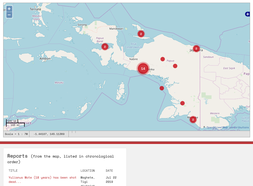Viewport: 253px width, 186px height.
Task: Click the TITLE column header
Action: [x=13, y=171]
